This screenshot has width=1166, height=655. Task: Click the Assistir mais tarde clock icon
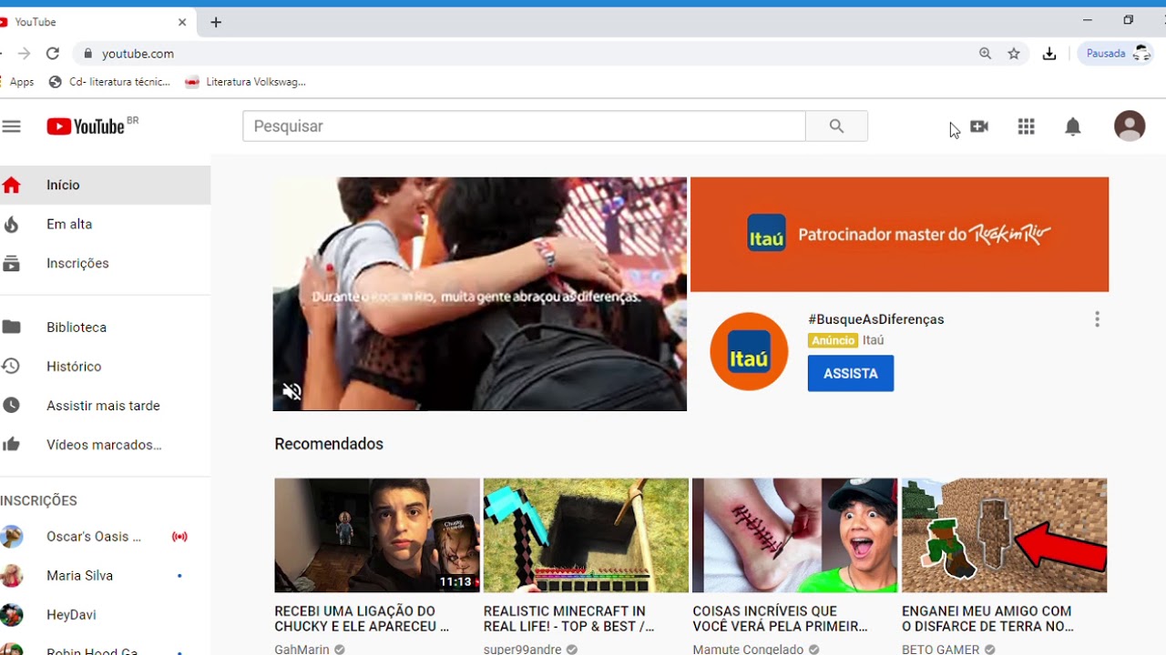tap(11, 405)
